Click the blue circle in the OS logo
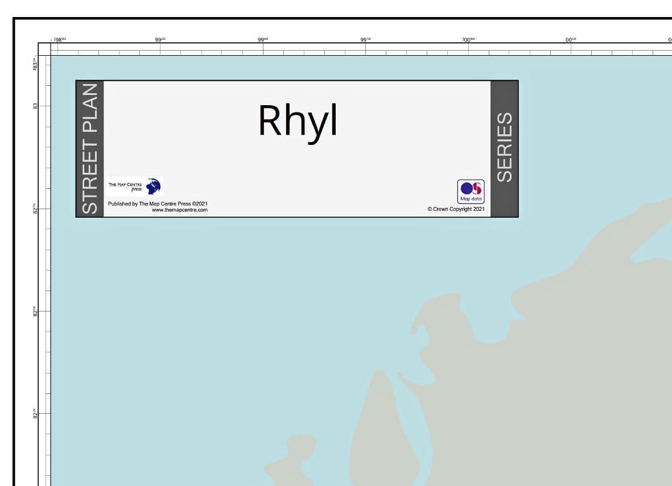Viewport: 672px width, 486px height. pos(467,188)
